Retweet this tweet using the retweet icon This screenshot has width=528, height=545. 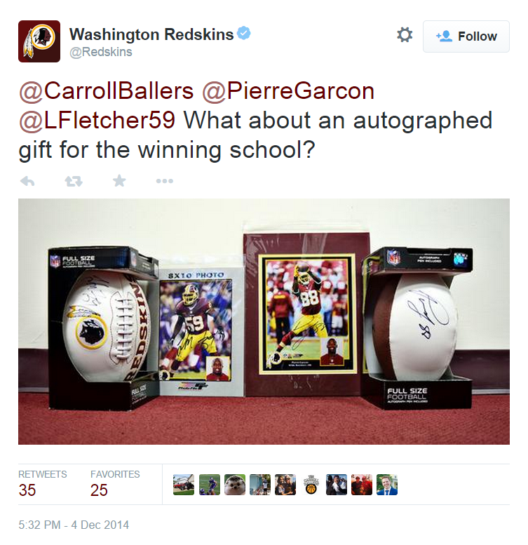(74, 181)
